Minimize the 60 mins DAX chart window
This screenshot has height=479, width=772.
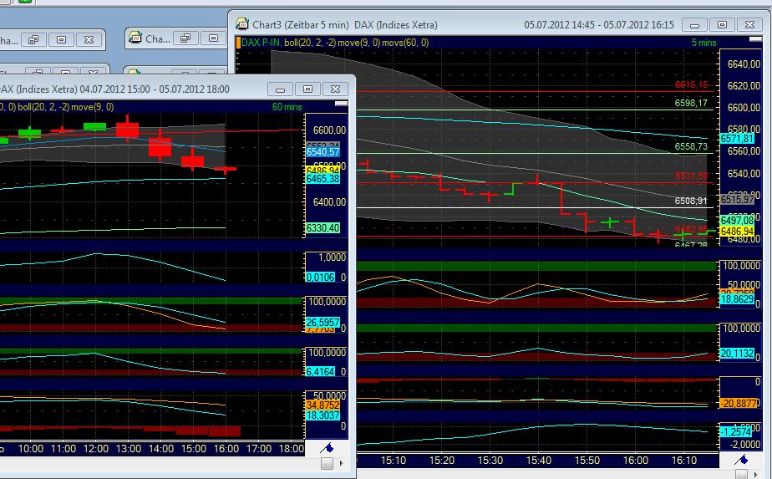pos(281,89)
